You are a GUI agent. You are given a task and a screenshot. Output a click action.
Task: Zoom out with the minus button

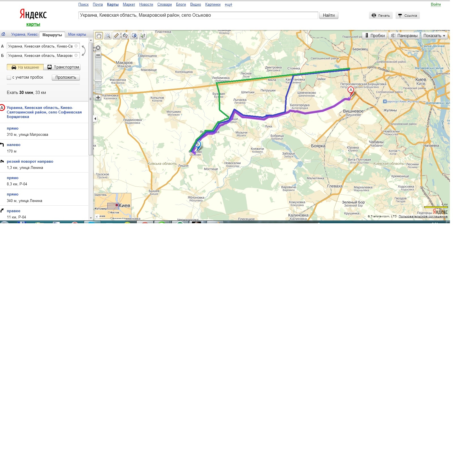click(98, 55)
